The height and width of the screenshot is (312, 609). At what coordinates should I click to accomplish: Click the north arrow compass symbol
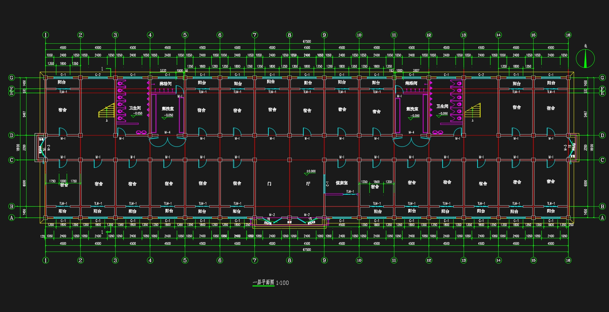585,59
